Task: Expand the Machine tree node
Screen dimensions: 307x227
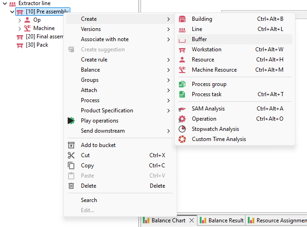Action: click(x=19, y=28)
